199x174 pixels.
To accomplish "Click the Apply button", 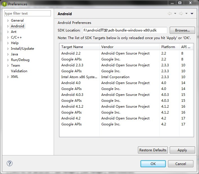I will point(182,150).
